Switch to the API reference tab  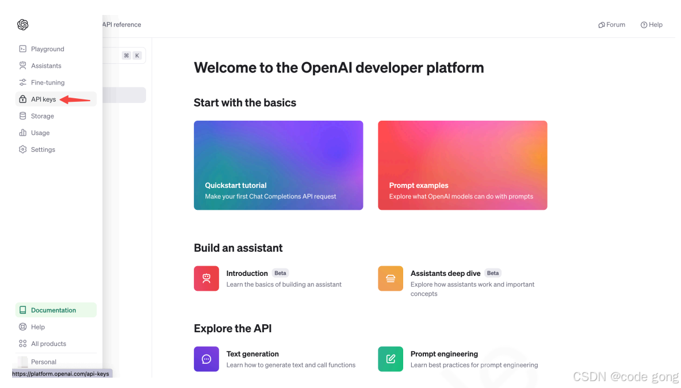coord(121,25)
